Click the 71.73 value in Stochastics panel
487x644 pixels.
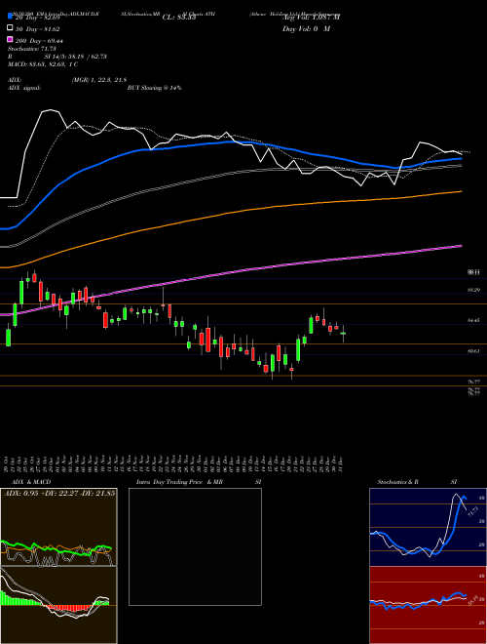click(x=473, y=511)
